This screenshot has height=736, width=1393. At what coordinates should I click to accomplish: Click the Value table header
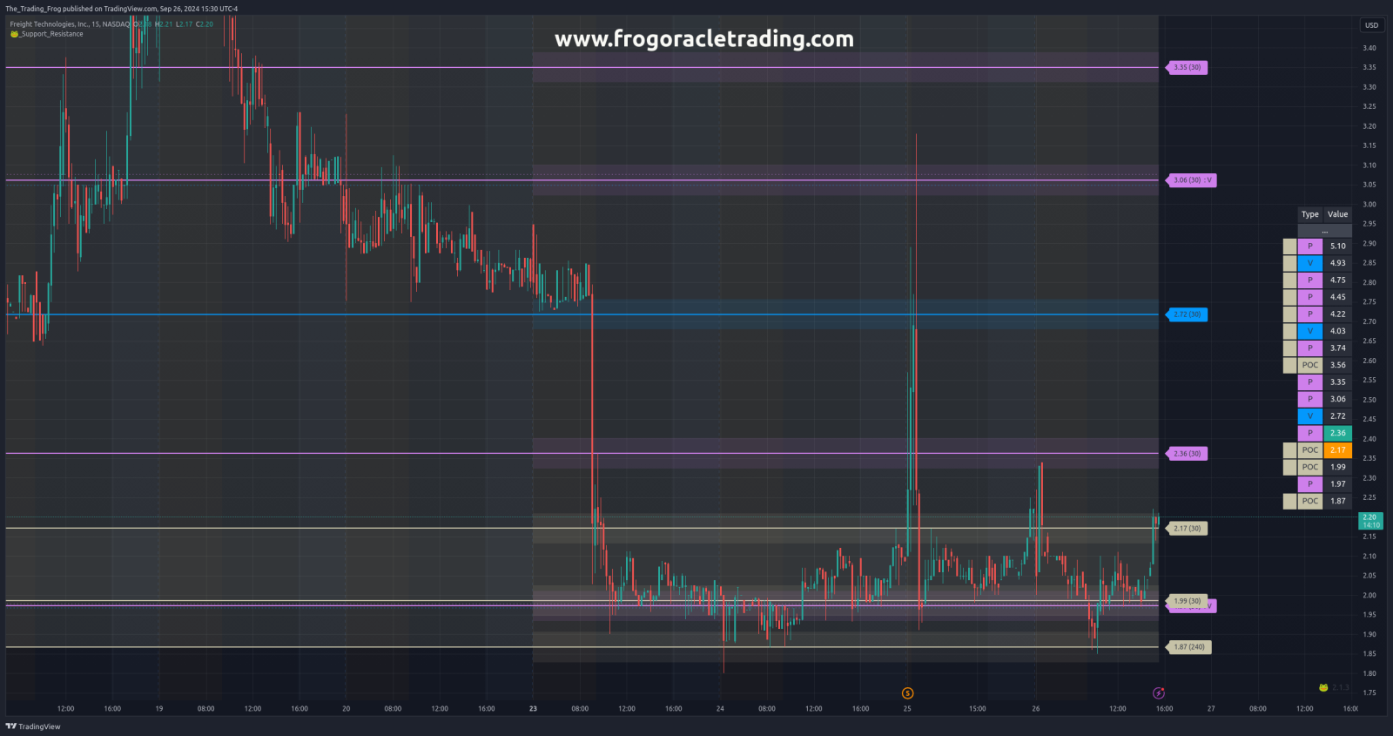[x=1338, y=214]
